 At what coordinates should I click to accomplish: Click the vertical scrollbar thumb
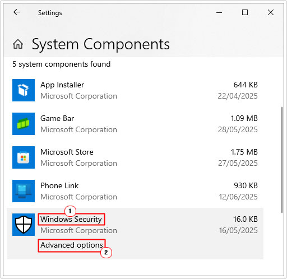click(x=282, y=160)
